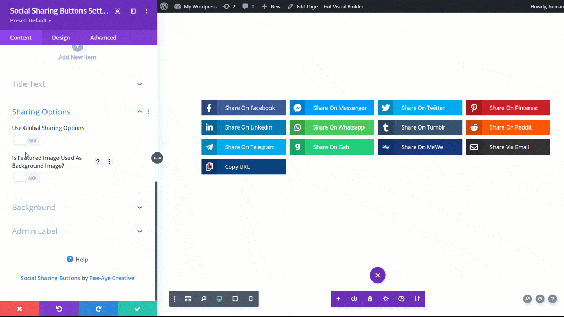Click the trash icon to clear layout
Viewport: 564px width, 317px height.
pos(370,299)
